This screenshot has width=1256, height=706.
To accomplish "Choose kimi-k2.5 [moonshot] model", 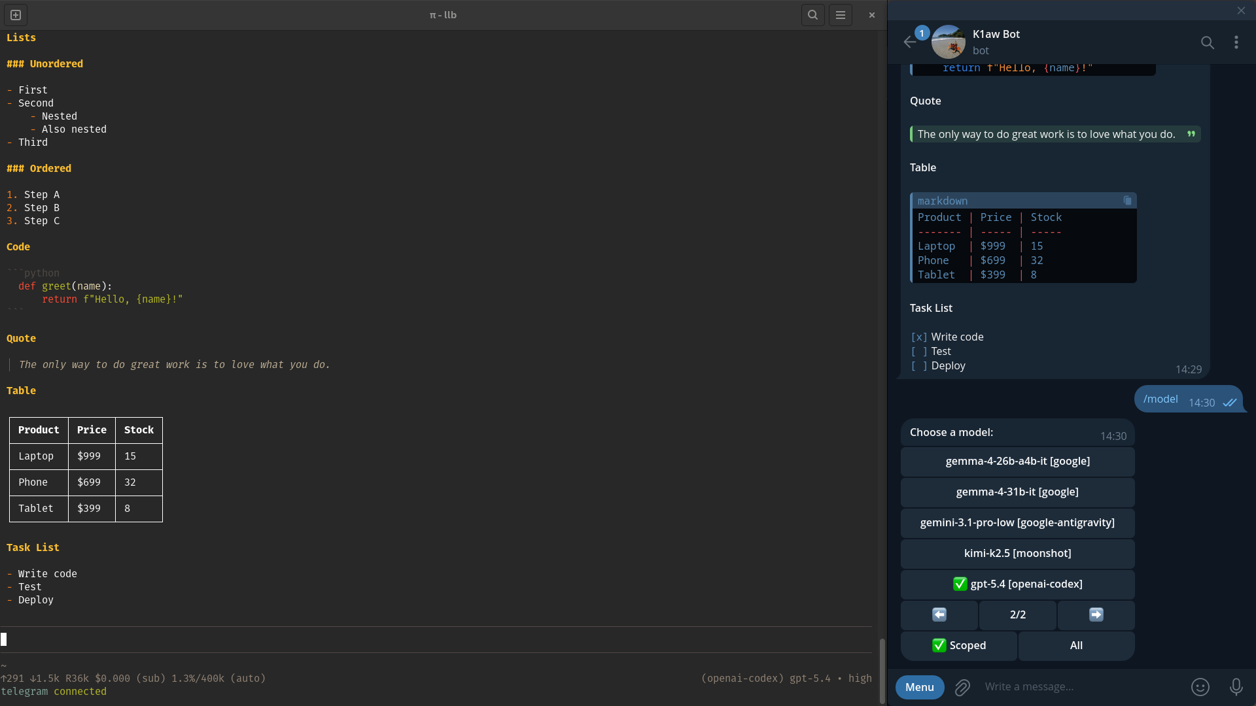I will point(1017,554).
